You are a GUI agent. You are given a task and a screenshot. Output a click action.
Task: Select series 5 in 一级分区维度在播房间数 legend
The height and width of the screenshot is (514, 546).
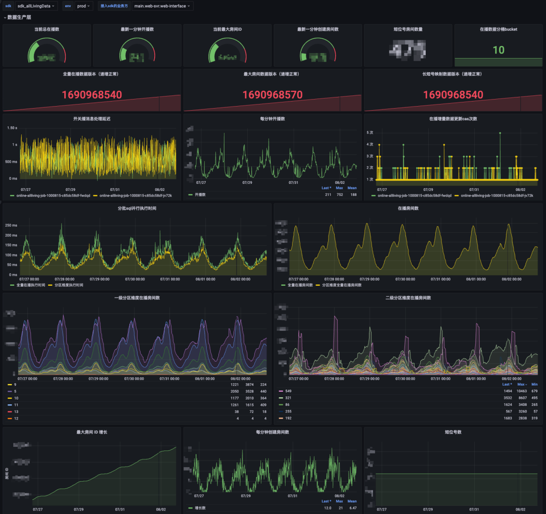click(15, 391)
